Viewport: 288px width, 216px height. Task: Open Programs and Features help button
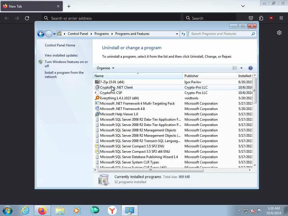click(251, 68)
